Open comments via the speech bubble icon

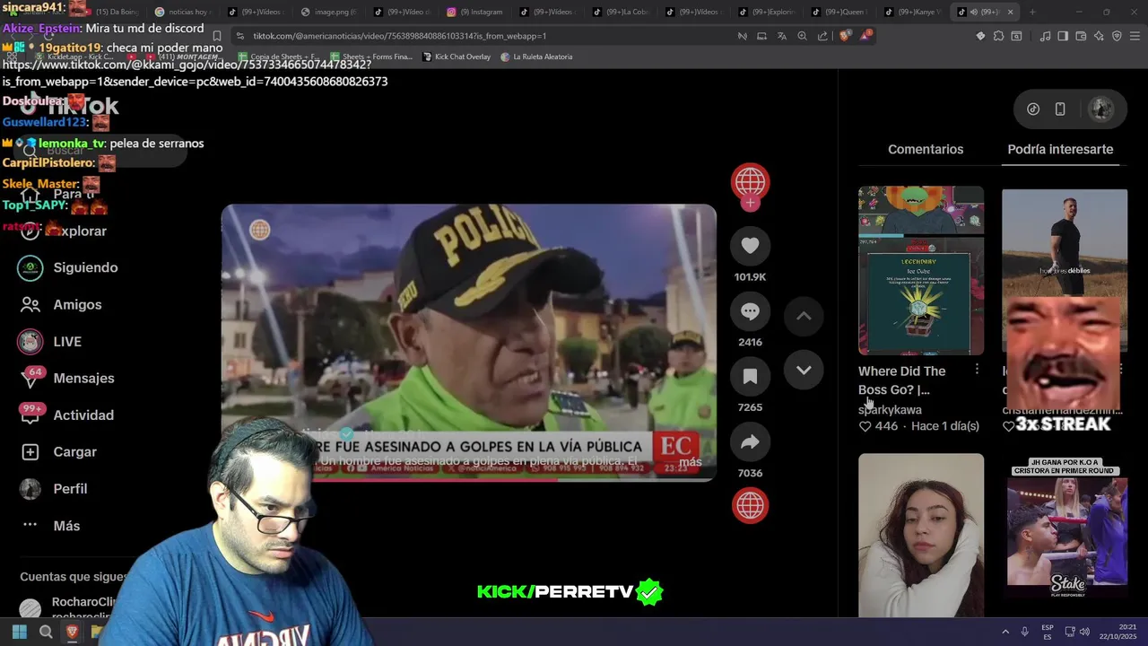pyautogui.click(x=750, y=311)
